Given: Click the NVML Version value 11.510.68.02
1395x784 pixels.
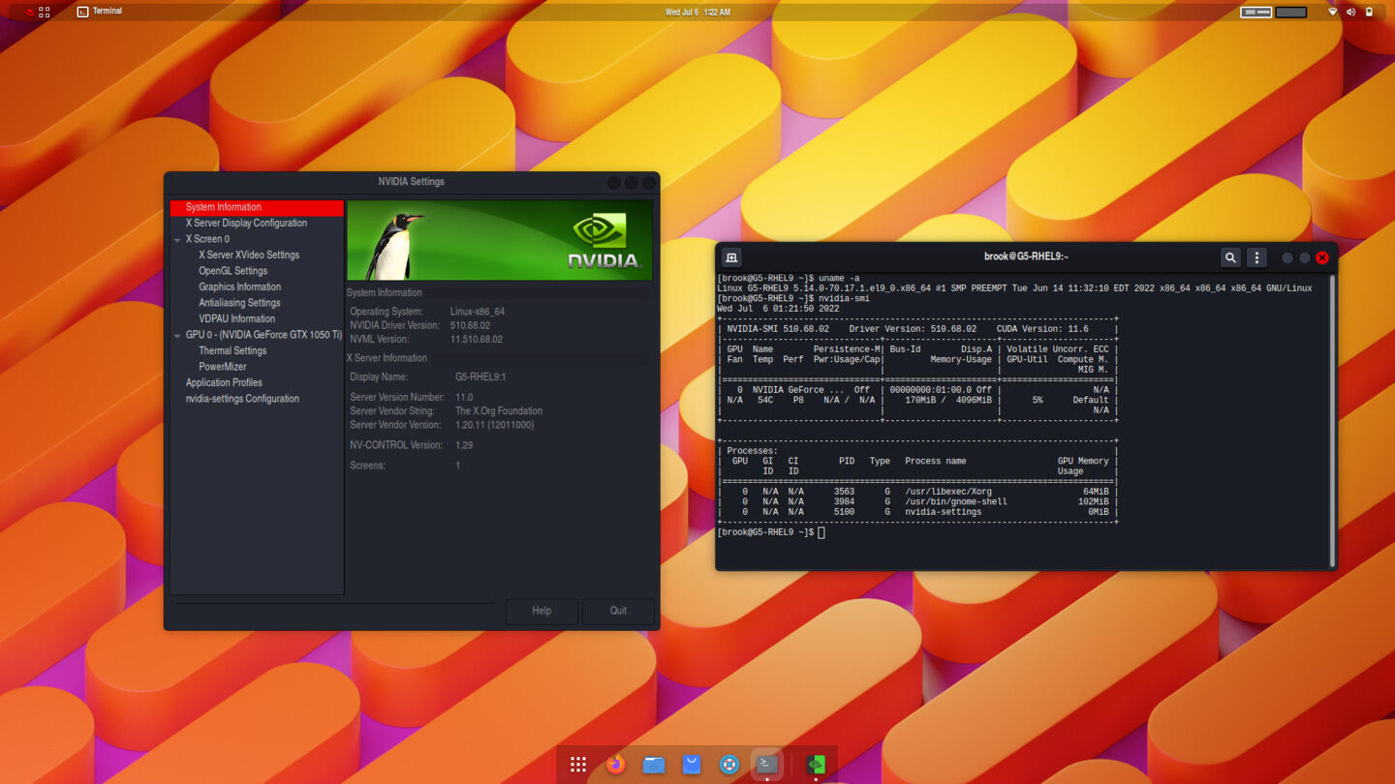Looking at the screenshot, I should 477,340.
